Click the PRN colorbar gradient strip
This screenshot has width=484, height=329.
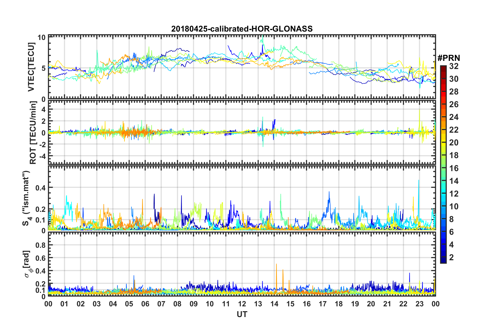coord(443,164)
